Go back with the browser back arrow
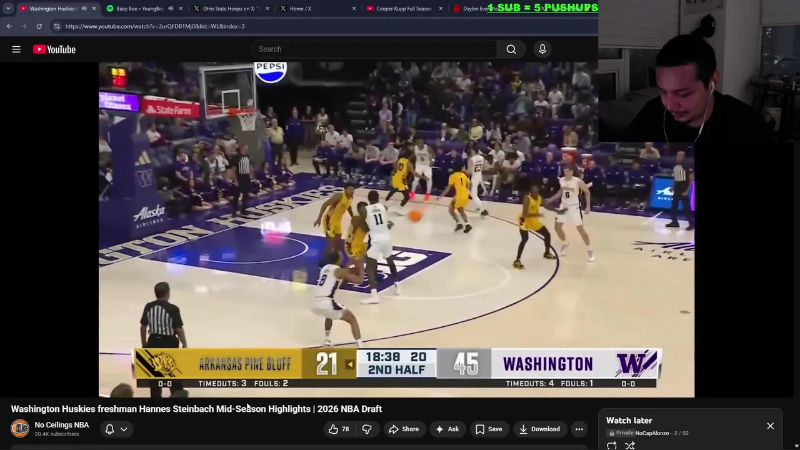This screenshot has width=800, height=450. [9, 26]
